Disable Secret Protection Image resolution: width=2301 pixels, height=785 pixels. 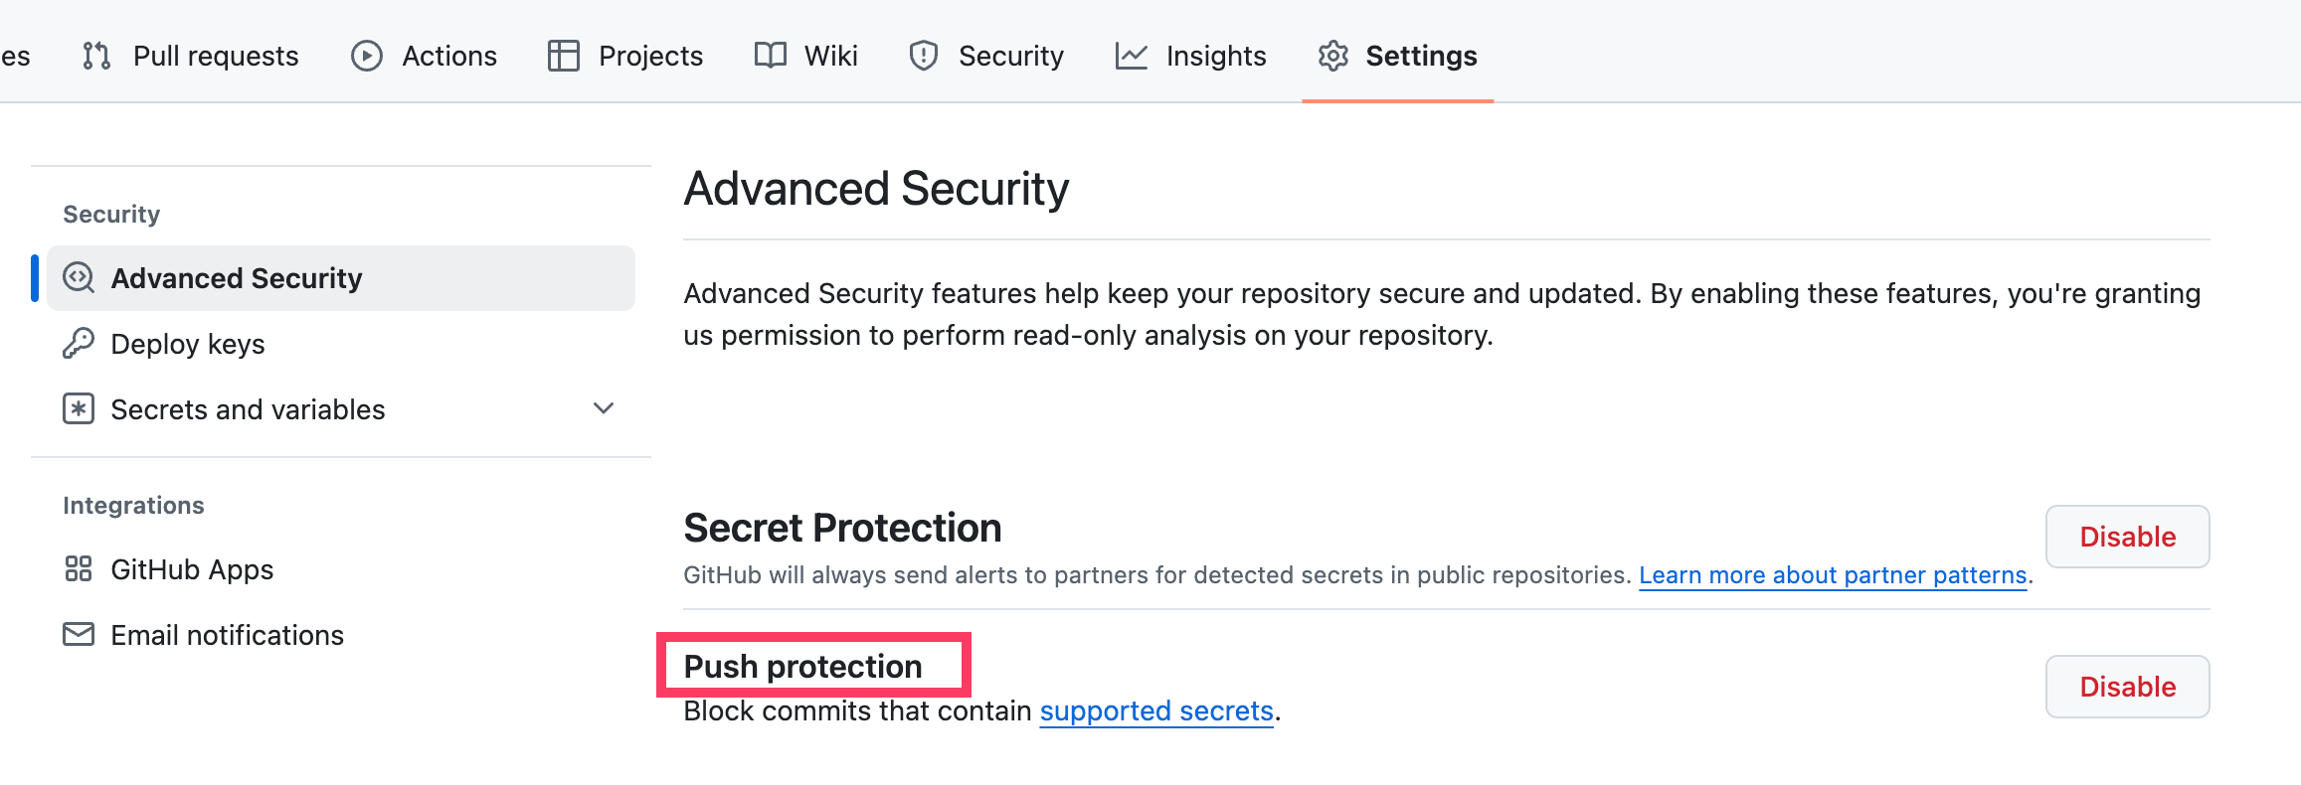pos(2127,537)
